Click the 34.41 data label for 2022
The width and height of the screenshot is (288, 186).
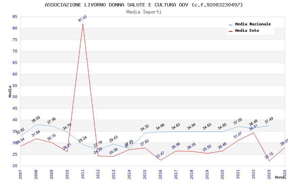253,127
